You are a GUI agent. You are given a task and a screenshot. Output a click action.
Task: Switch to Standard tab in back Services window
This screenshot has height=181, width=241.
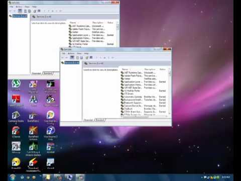[x=48, y=73]
